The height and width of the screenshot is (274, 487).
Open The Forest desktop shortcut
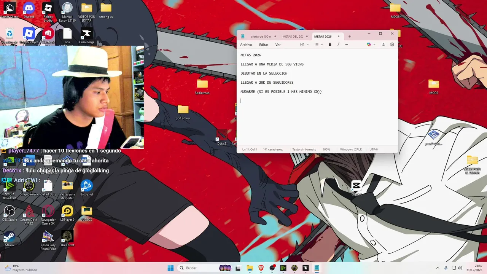pyautogui.click(x=67, y=239)
